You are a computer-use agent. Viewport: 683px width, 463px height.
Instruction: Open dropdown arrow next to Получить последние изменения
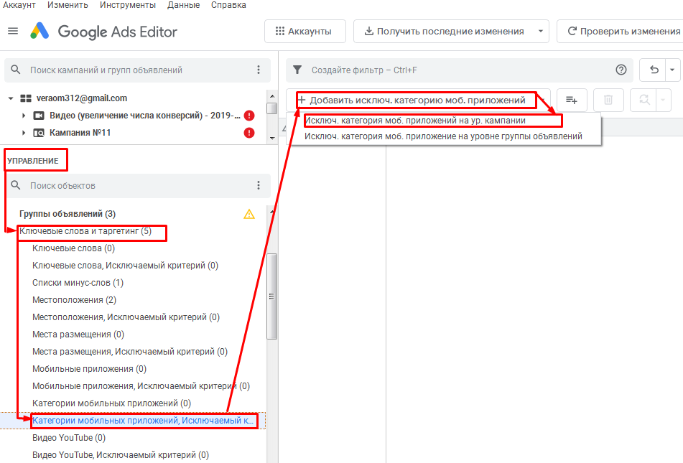(x=541, y=32)
